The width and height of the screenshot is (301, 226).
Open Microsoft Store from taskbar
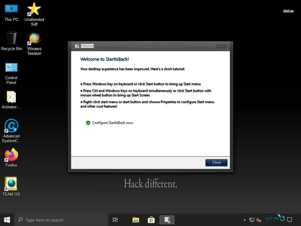point(151,220)
